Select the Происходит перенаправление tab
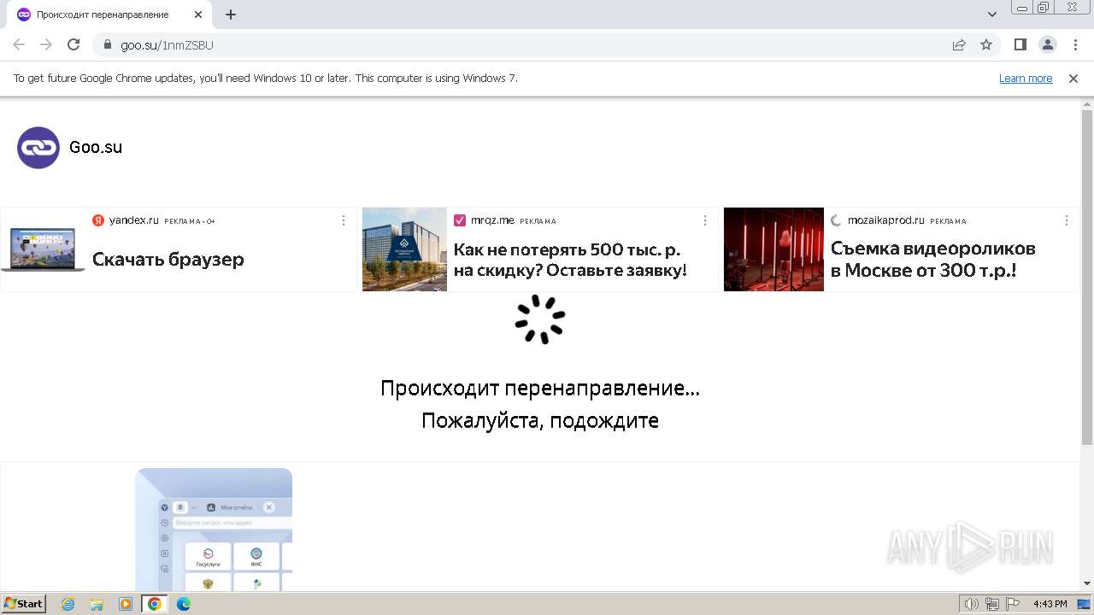This screenshot has width=1094, height=615. point(109,15)
